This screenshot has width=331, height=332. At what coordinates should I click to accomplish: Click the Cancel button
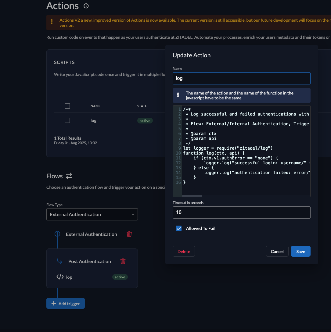pyautogui.click(x=277, y=251)
